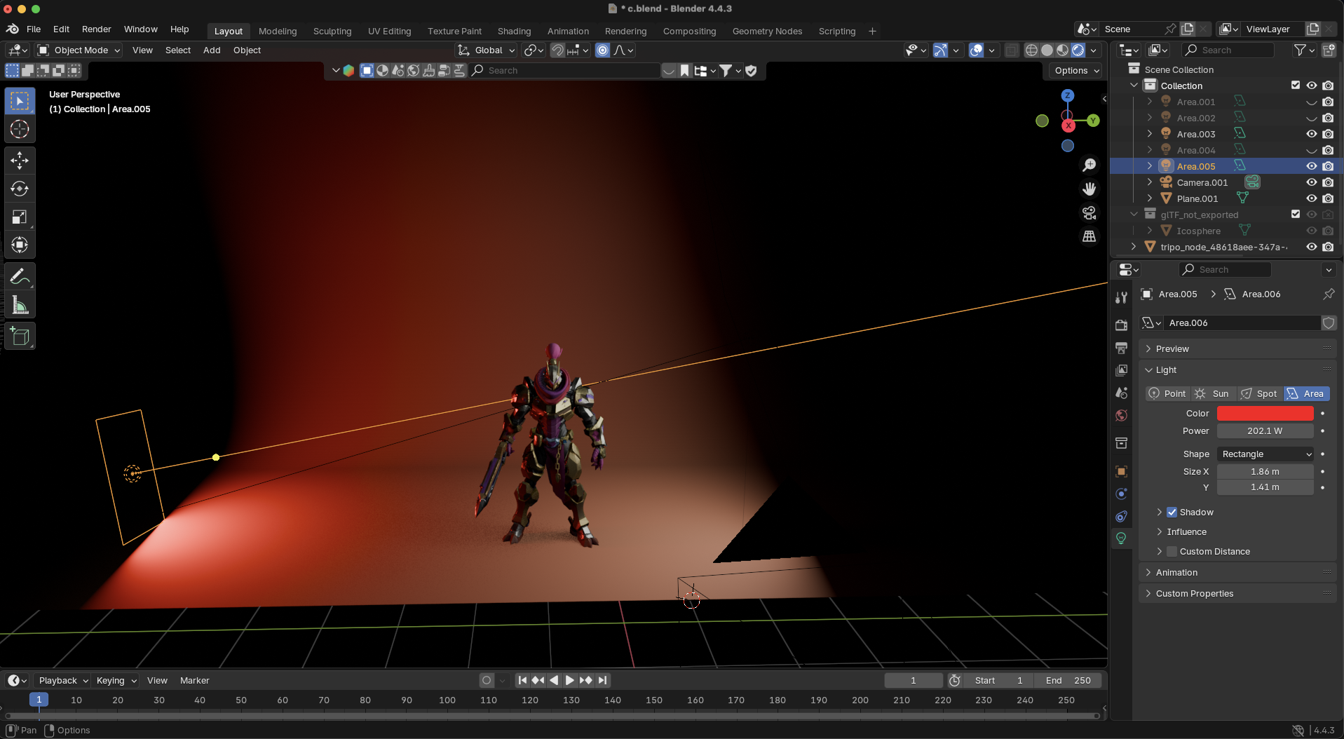The height and width of the screenshot is (739, 1344).
Task: Play the animation forward
Action: point(569,681)
